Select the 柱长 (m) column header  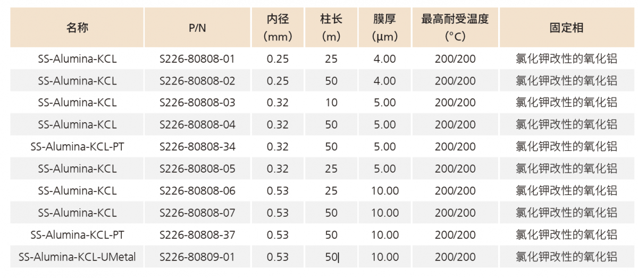331,28
